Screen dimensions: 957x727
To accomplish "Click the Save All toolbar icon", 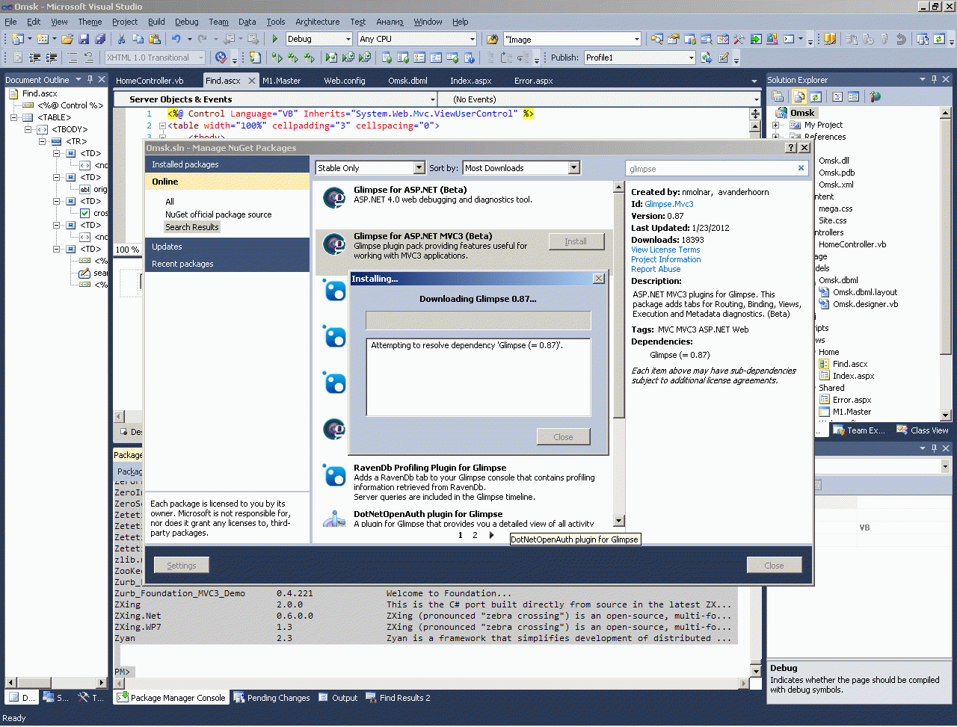I will (100, 39).
